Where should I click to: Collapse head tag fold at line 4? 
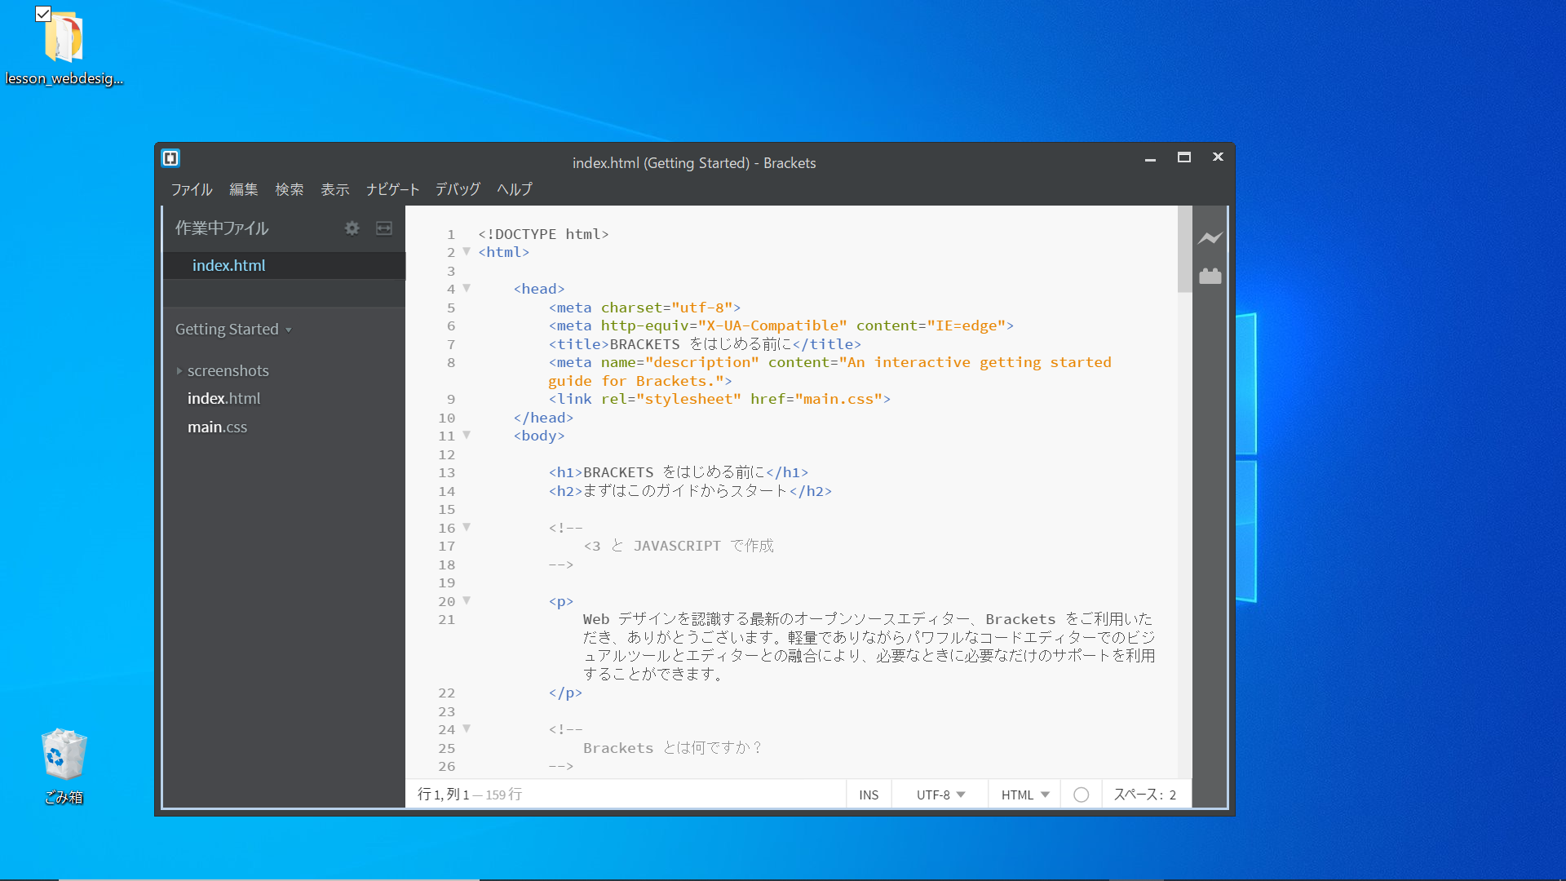467,288
